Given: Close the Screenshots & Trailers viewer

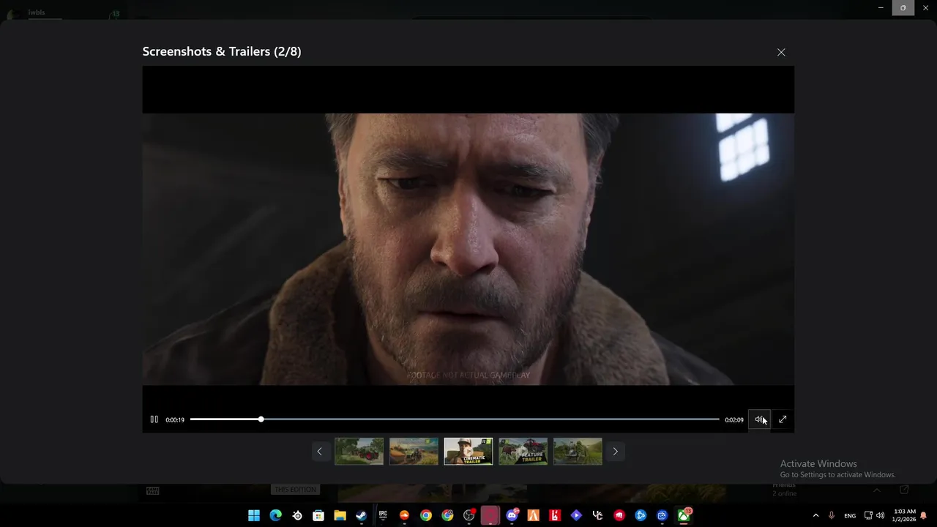Looking at the screenshot, I should point(781,52).
